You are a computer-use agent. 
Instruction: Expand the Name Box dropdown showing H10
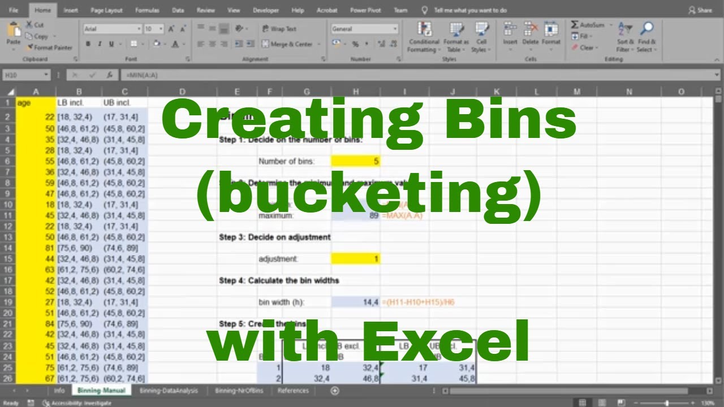46,75
